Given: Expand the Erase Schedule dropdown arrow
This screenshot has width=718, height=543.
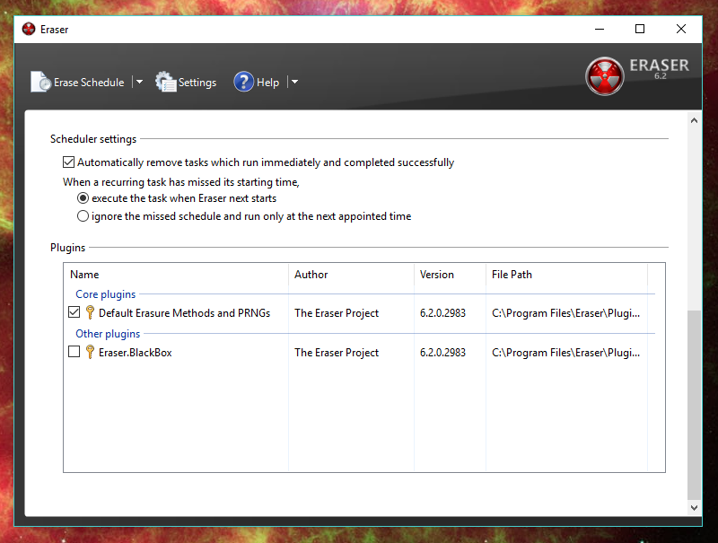Looking at the screenshot, I should tap(140, 82).
